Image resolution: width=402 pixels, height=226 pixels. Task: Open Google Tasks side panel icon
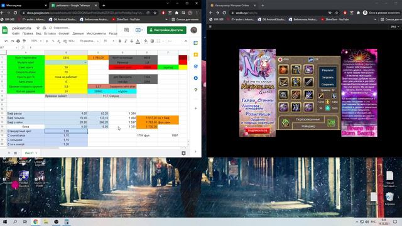195,67
